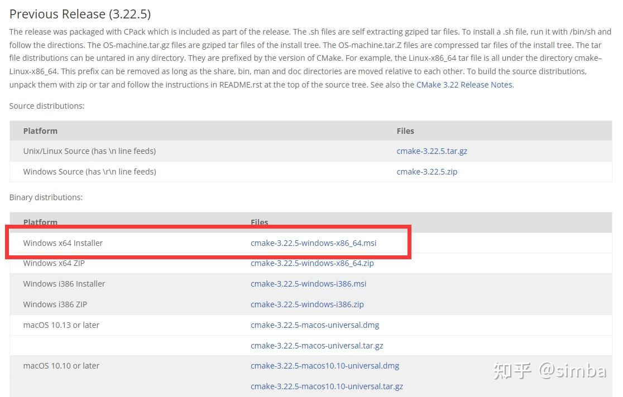Download cmake-3.22.5-macos-universal.dmg

315,325
